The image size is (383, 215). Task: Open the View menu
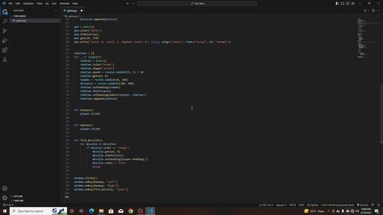(39, 4)
